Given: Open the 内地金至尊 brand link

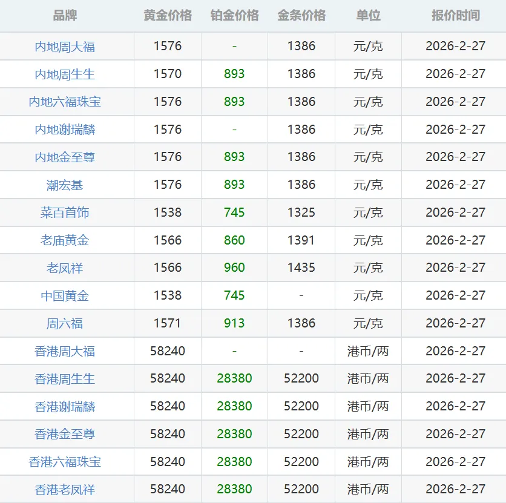Looking at the screenshot, I should 65,157.
